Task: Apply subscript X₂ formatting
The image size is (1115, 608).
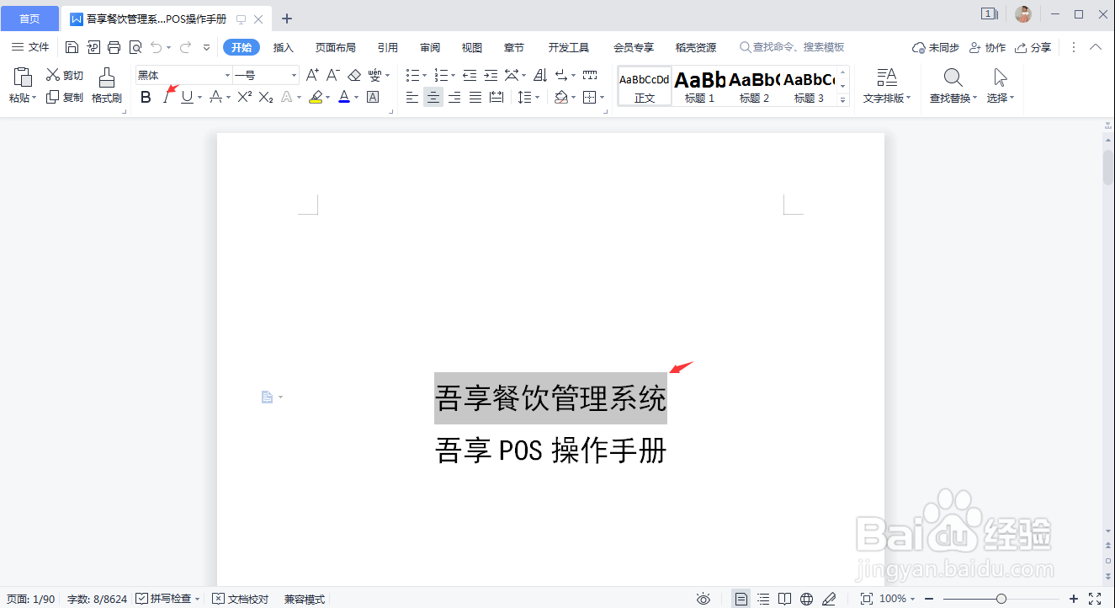Action: pos(265,98)
